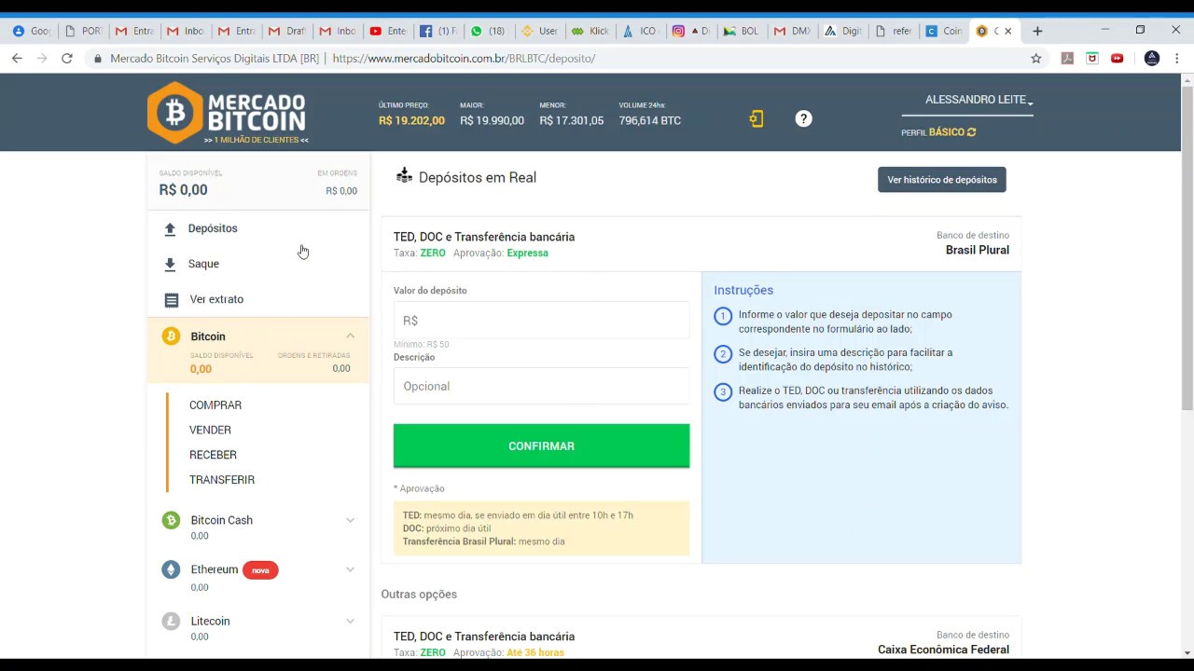Viewport: 1194px width, 671px height.
Task: Close the current Mercado Bitcoin tab
Action: tap(1007, 31)
